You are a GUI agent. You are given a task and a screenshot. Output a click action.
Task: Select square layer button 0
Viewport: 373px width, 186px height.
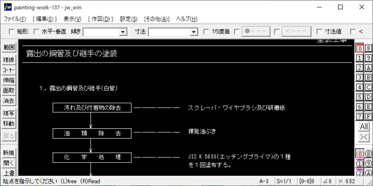[x=360, y=48]
